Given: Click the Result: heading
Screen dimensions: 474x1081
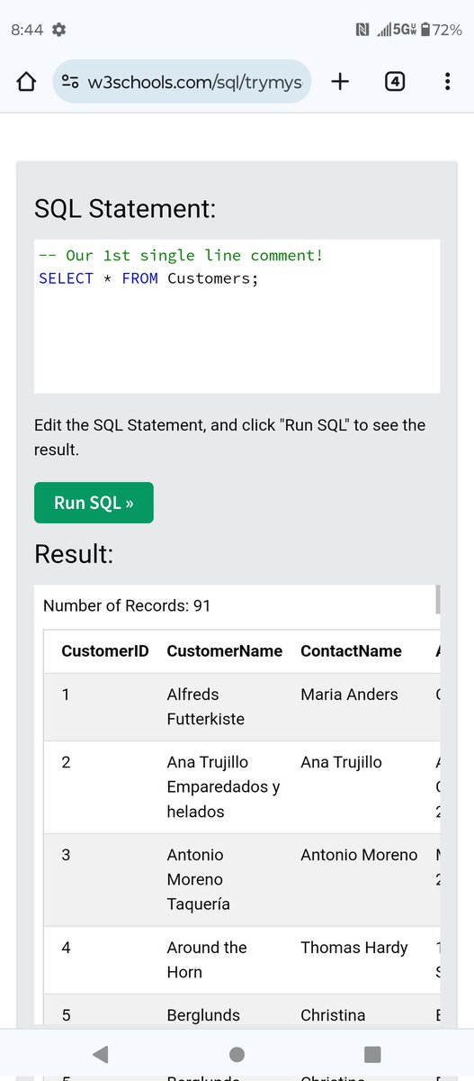Looking at the screenshot, I should (x=74, y=554).
